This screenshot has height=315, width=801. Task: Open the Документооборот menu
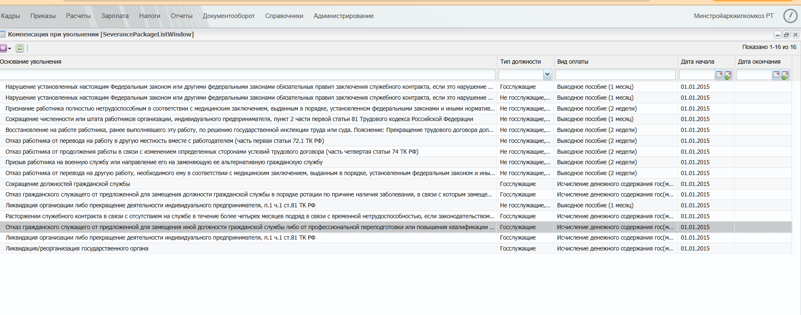pyautogui.click(x=229, y=16)
